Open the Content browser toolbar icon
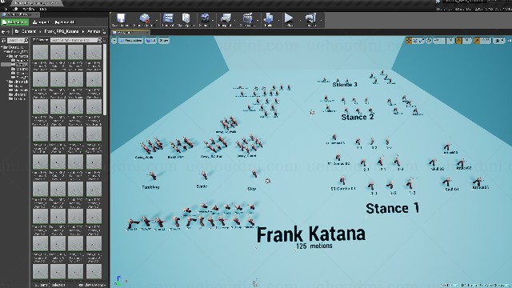 (x=168, y=19)
